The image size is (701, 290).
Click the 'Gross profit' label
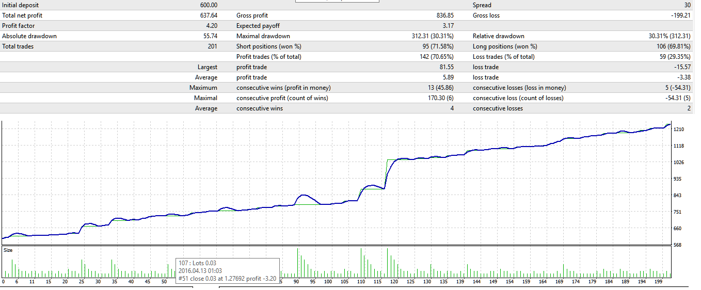(252, 15)
